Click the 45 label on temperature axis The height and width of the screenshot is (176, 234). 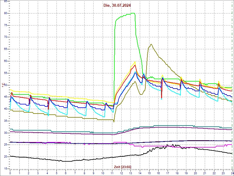click(5, 97)
